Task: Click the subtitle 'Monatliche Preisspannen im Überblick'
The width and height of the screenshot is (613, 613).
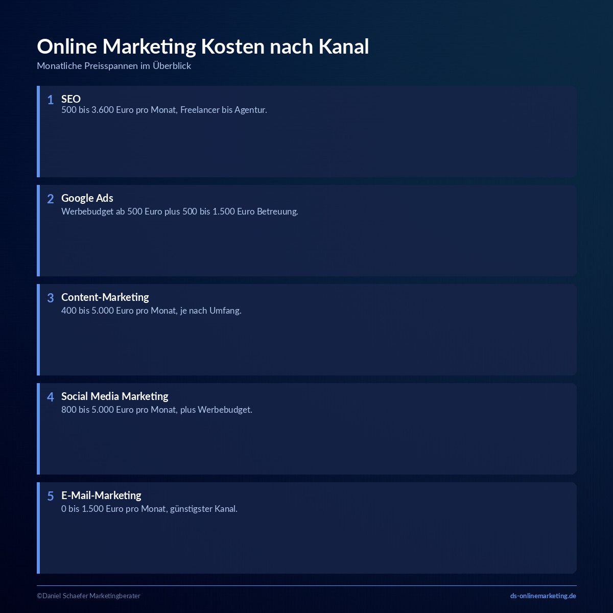Action: pyautogui.click(x=114, y=66)
